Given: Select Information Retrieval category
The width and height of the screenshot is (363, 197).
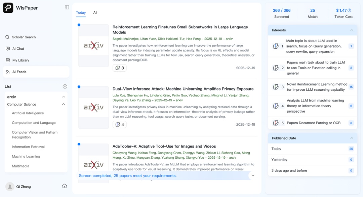Looking at the screenshot, I should point(28,147).
